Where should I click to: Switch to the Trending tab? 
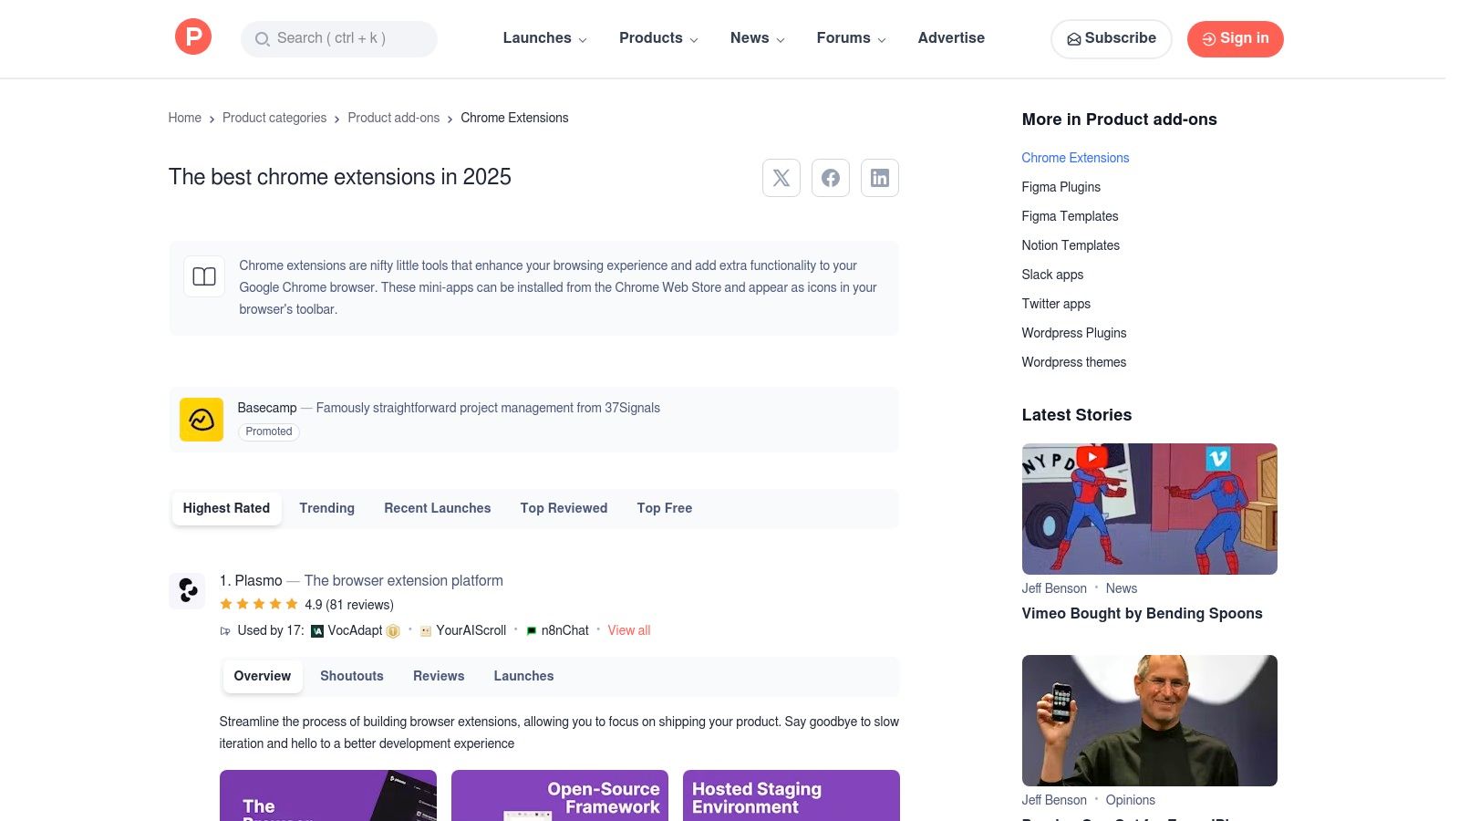(x=326, y=508)
